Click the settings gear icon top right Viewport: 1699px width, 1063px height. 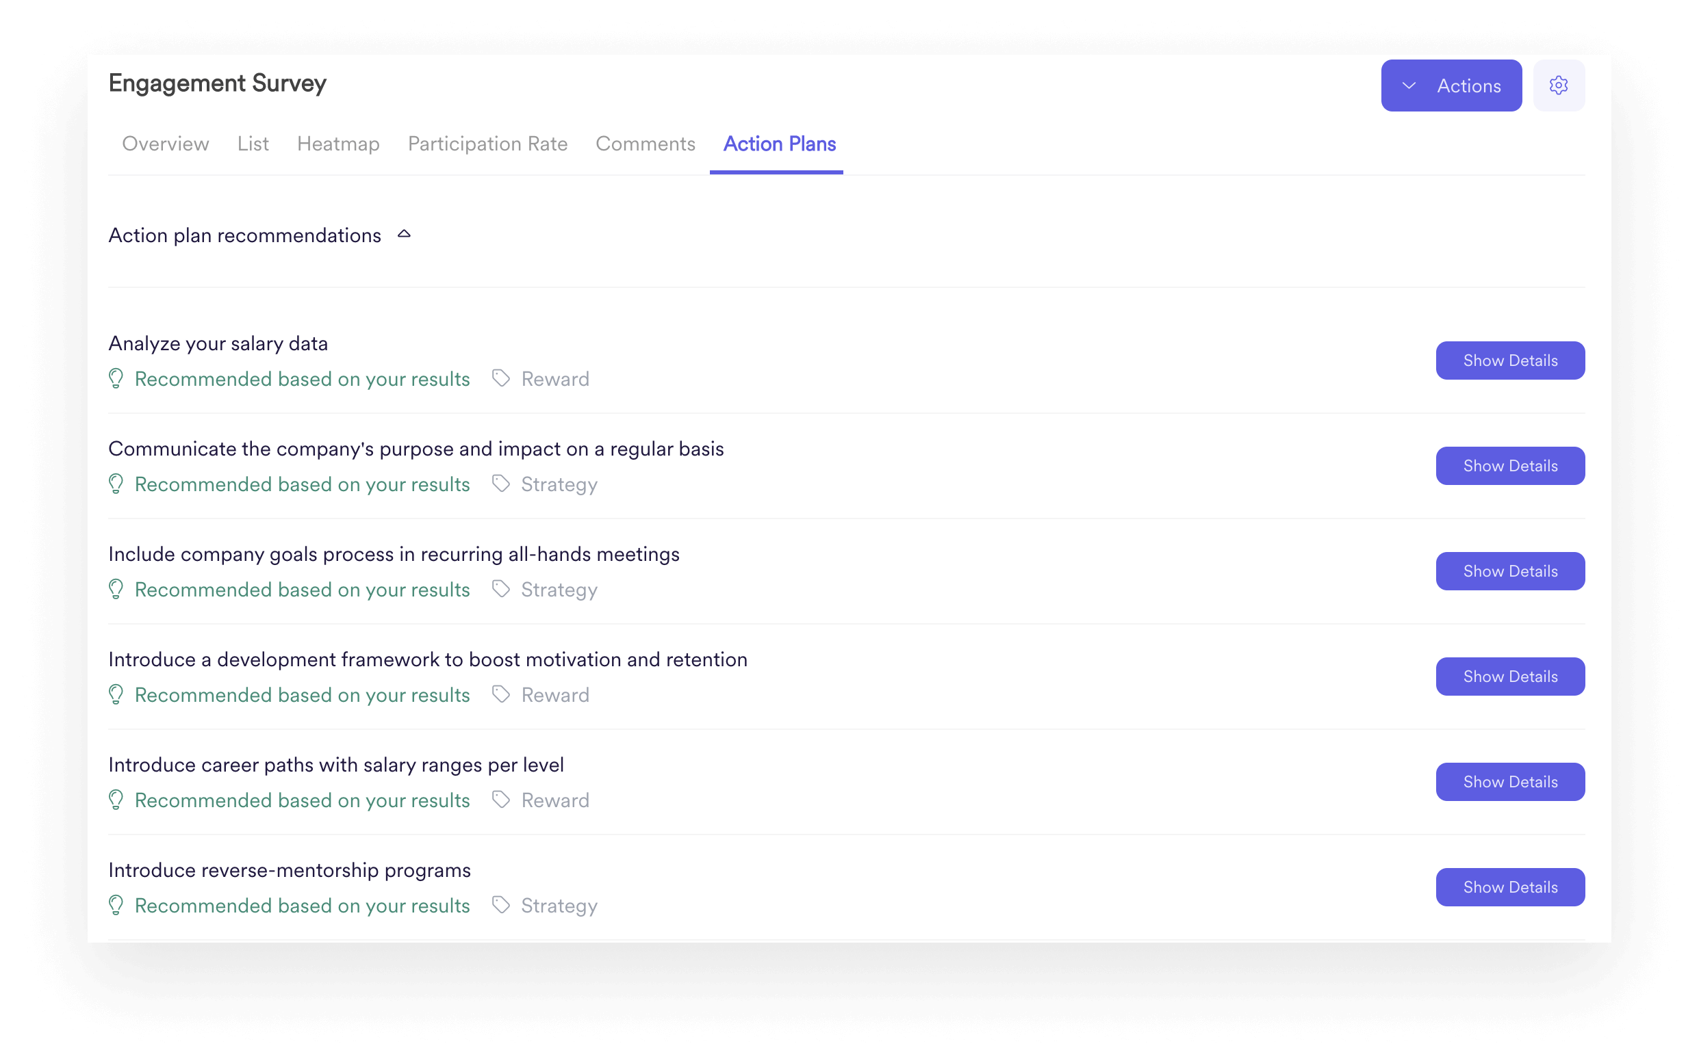1558,85
